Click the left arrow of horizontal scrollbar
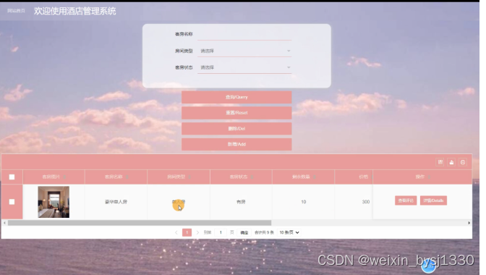 click(4, 223)
